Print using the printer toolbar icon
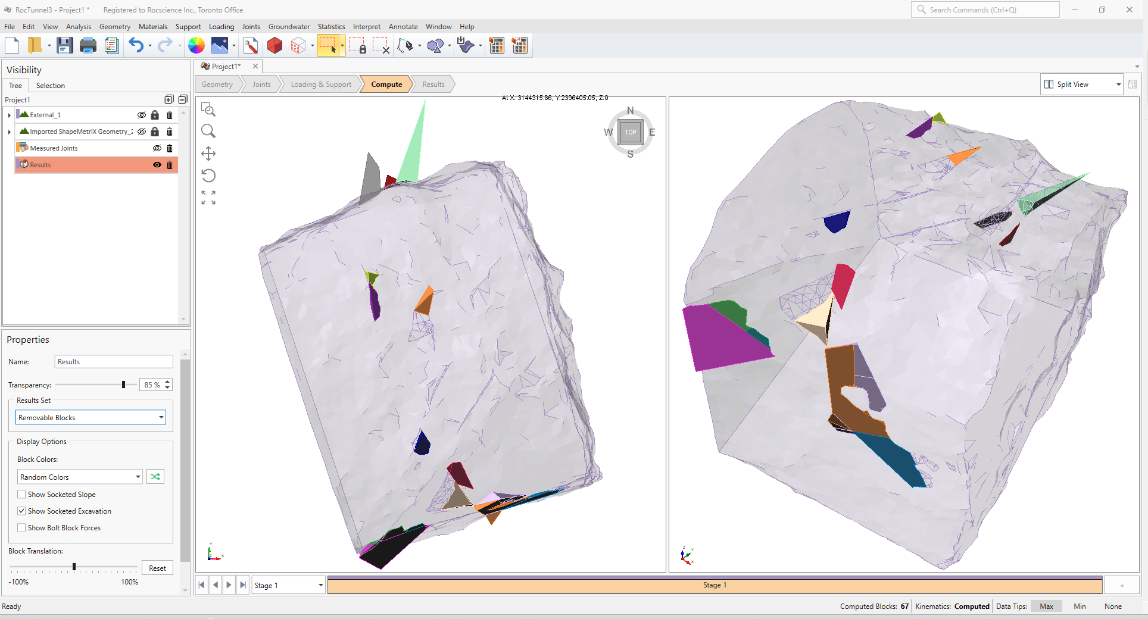The width and height of the screenshot is (1148, 619). pos(88,45)
